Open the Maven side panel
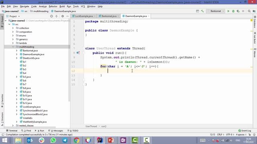The height and width of the screenshot is (144, 257). click(x=255, y=52)
